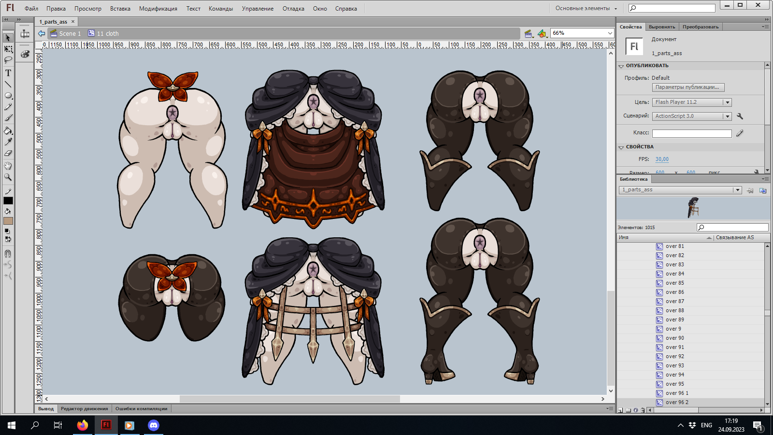Viewport: 773px width, 435px height.
Task: Click the Library search field
Action: (732, 228)
